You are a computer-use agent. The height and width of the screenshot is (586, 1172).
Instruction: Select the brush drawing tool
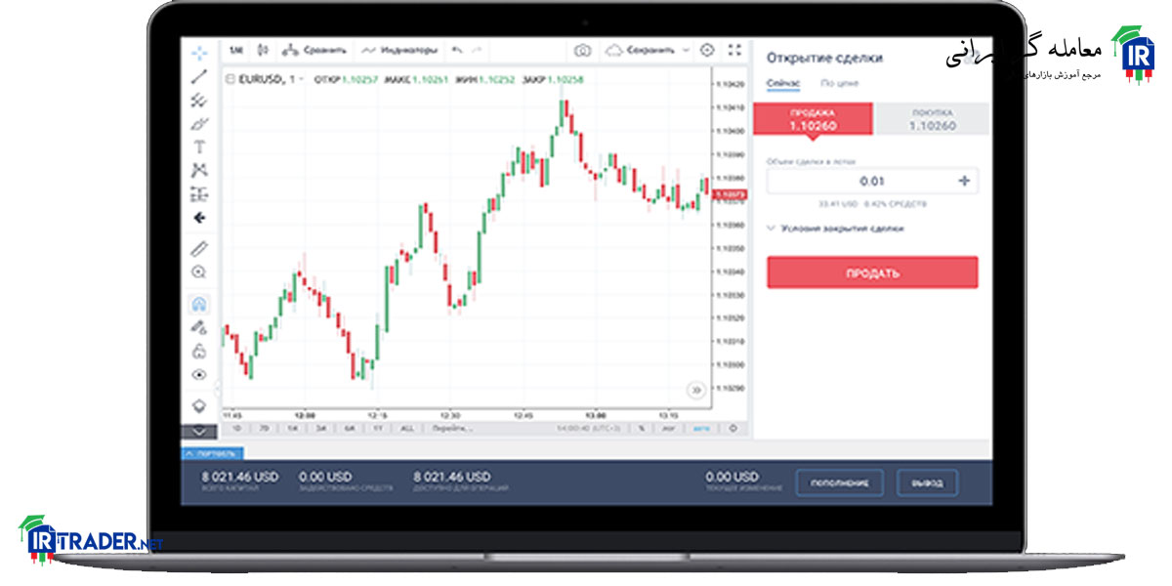pos(199,124)
